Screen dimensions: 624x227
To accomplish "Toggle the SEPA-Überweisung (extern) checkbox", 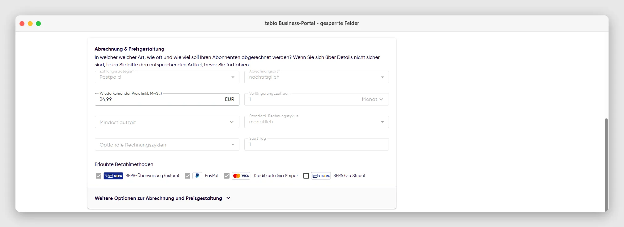I will 99,176.
